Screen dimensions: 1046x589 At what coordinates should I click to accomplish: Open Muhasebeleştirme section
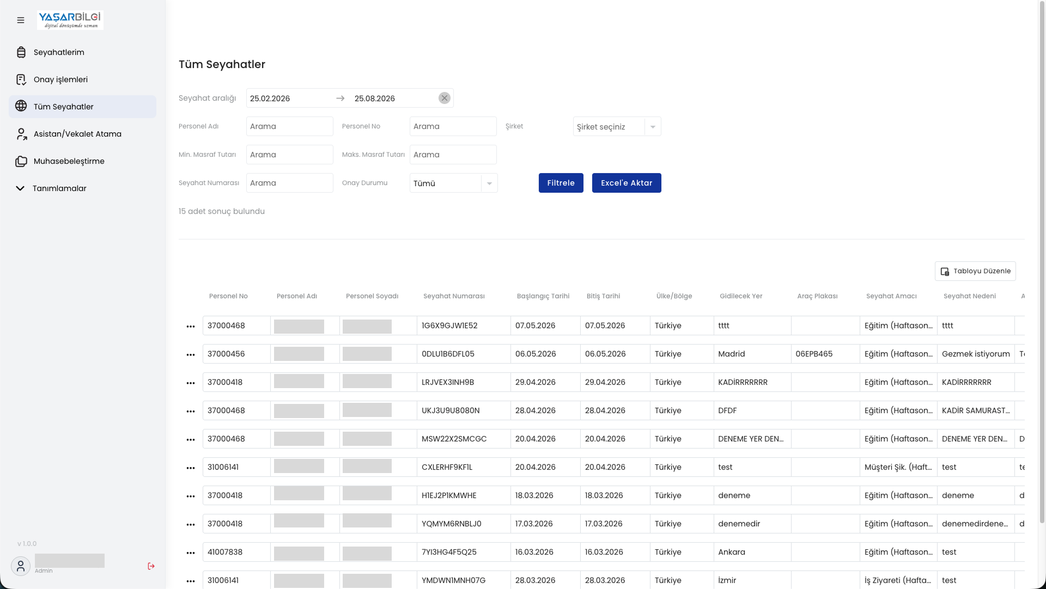pos(82,161)
